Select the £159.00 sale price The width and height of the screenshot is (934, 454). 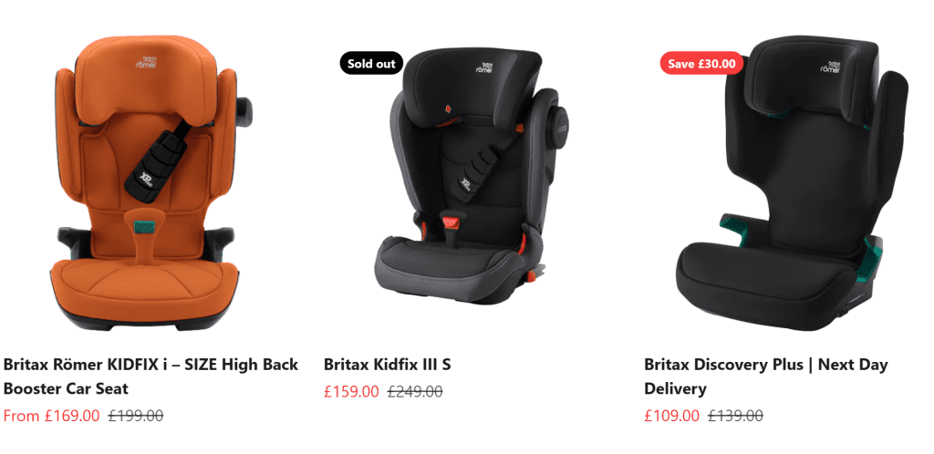351,391
